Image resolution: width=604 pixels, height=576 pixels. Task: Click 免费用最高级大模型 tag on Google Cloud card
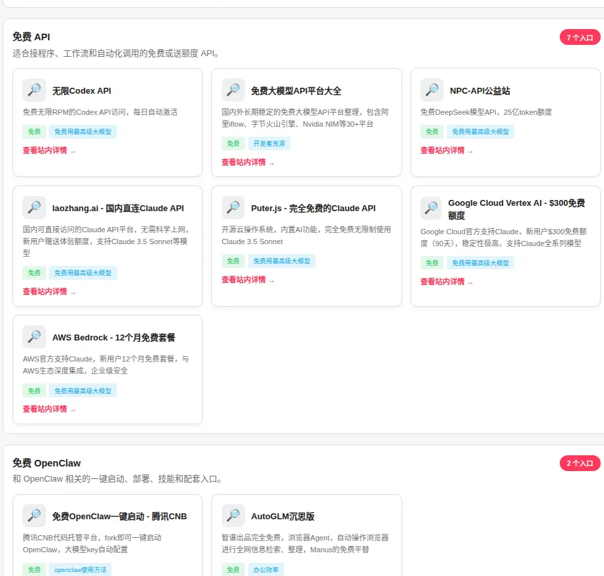pyautogui.click(x=481, y=263)
